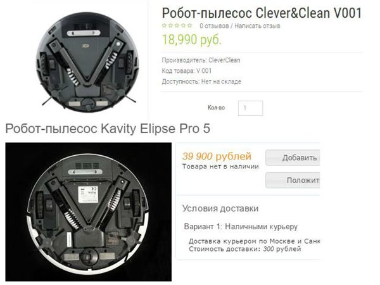Click 'Товара нет в наличии' status text
The width and height of the screenshot is (380, 285).
(220, 167)
